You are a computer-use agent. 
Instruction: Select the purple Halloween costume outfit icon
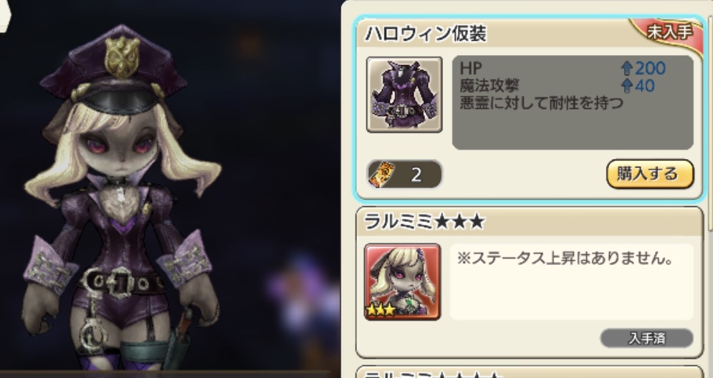click(404, 94)
